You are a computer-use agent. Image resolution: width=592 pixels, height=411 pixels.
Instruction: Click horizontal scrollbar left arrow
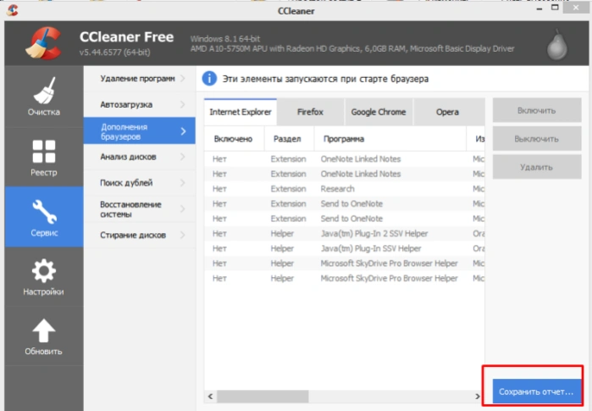[x=210, y=397]
